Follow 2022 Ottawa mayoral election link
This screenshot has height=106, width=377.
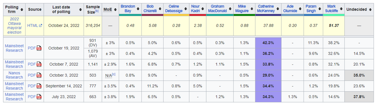(x=14, y=26)
